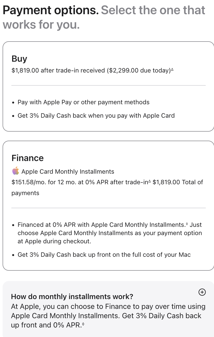The width and height of the screenshot is (214, 337).
Task: Click the "Apple Card Monthly Installments" label
Action: click(68, 172)
